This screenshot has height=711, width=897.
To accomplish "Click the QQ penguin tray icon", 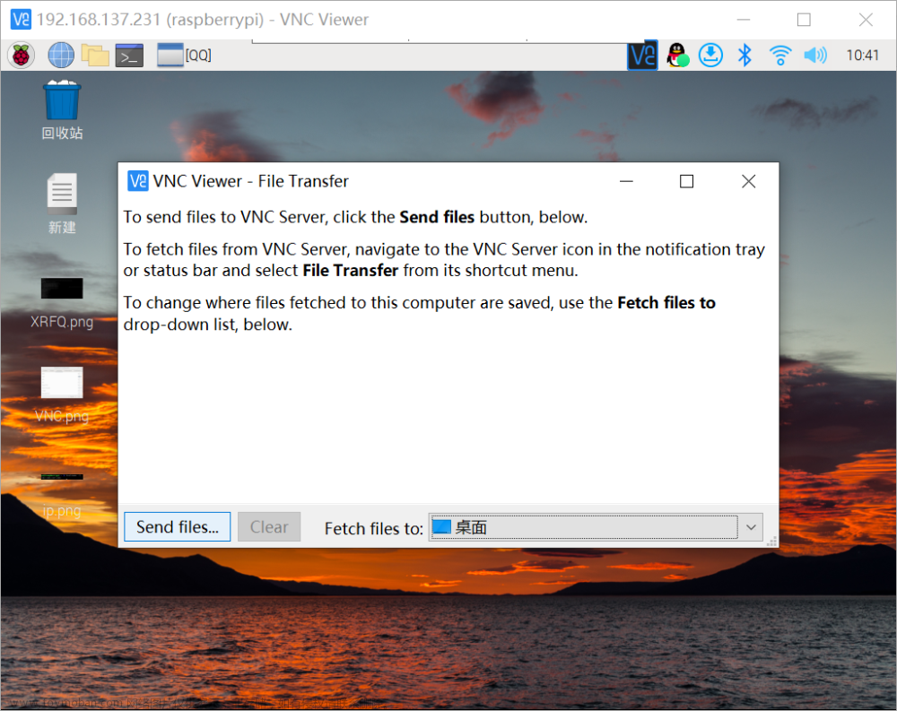I will pyautogui.click(x=677, y=56).
